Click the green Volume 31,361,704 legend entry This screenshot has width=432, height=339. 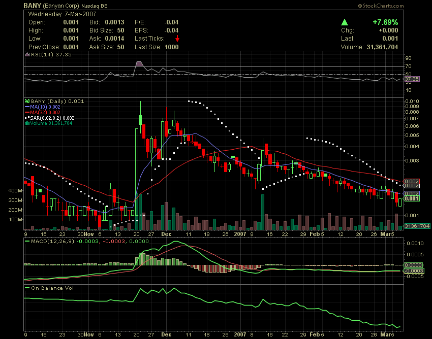pyautogui.click(x=51, y=123)
